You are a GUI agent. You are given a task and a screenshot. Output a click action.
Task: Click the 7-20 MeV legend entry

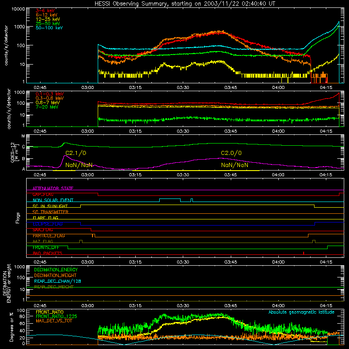pyautogui.click(x=47, y=107)
